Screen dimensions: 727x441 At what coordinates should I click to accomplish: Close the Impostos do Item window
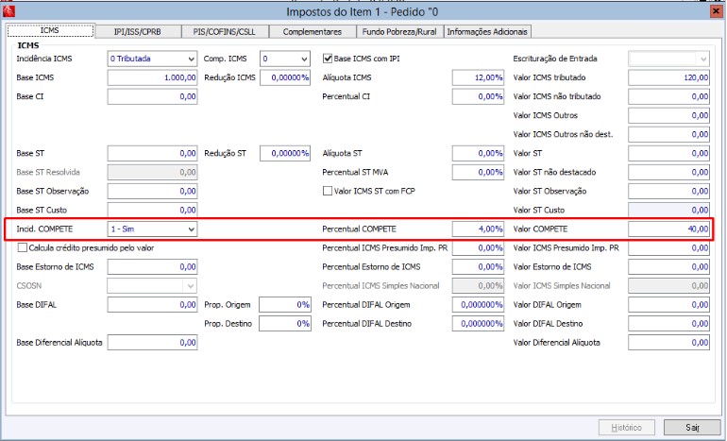pyautogui.click(x=717, y=11)
